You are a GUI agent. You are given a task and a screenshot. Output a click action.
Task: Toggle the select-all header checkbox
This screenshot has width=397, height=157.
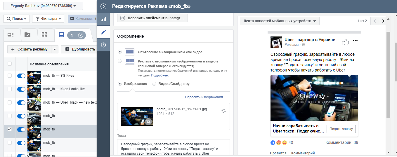(10, 64)
